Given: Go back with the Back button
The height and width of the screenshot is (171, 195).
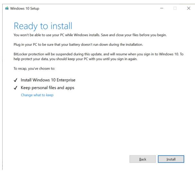Looking at the screenshot, I should click(143, 159).
